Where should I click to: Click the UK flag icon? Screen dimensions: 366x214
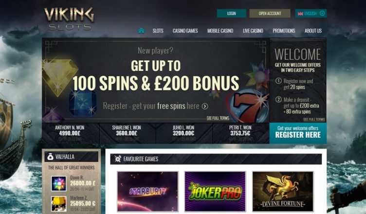click(300, 14)
